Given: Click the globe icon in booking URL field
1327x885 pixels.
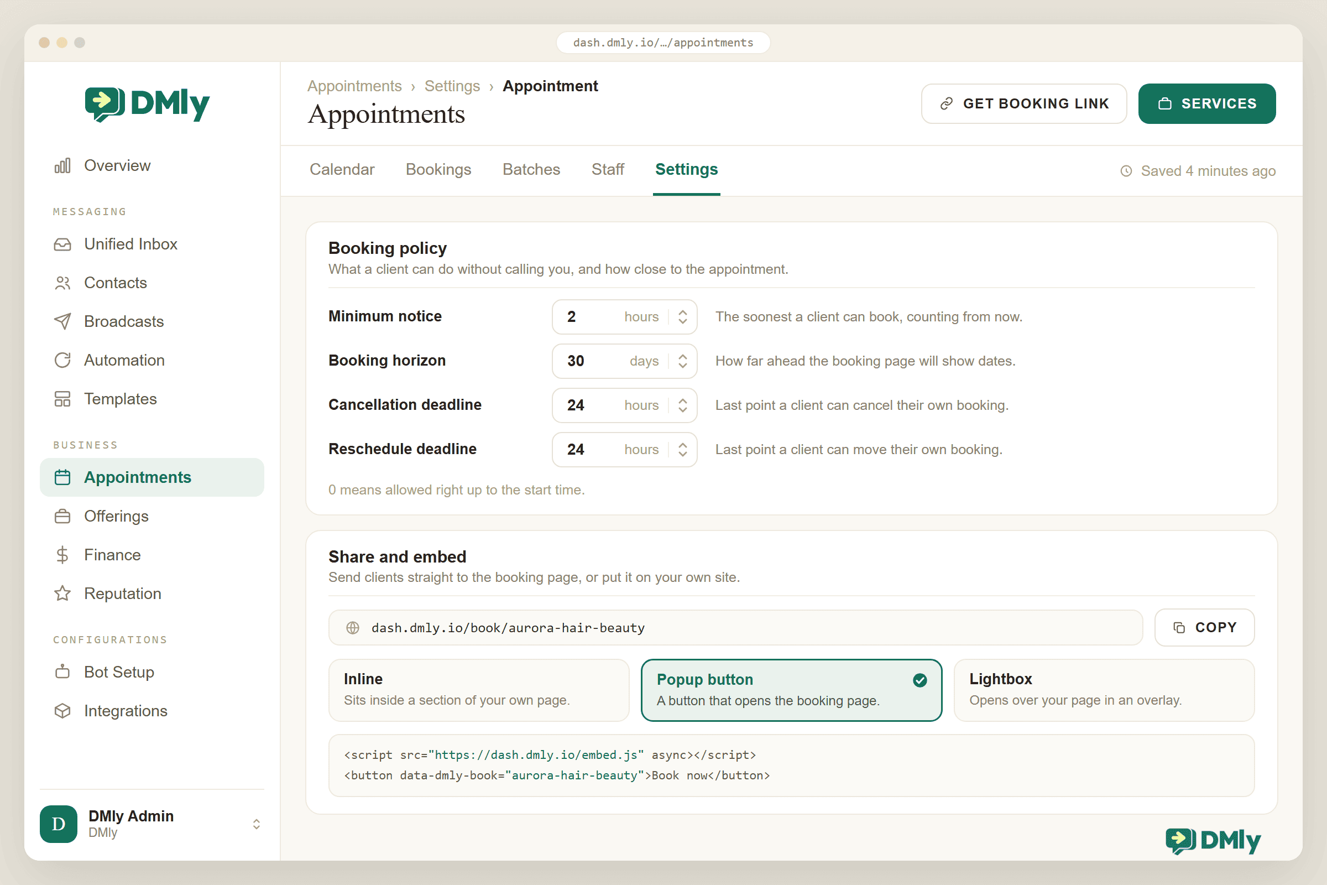Looking at the screenshot, I should click(353, 628).
